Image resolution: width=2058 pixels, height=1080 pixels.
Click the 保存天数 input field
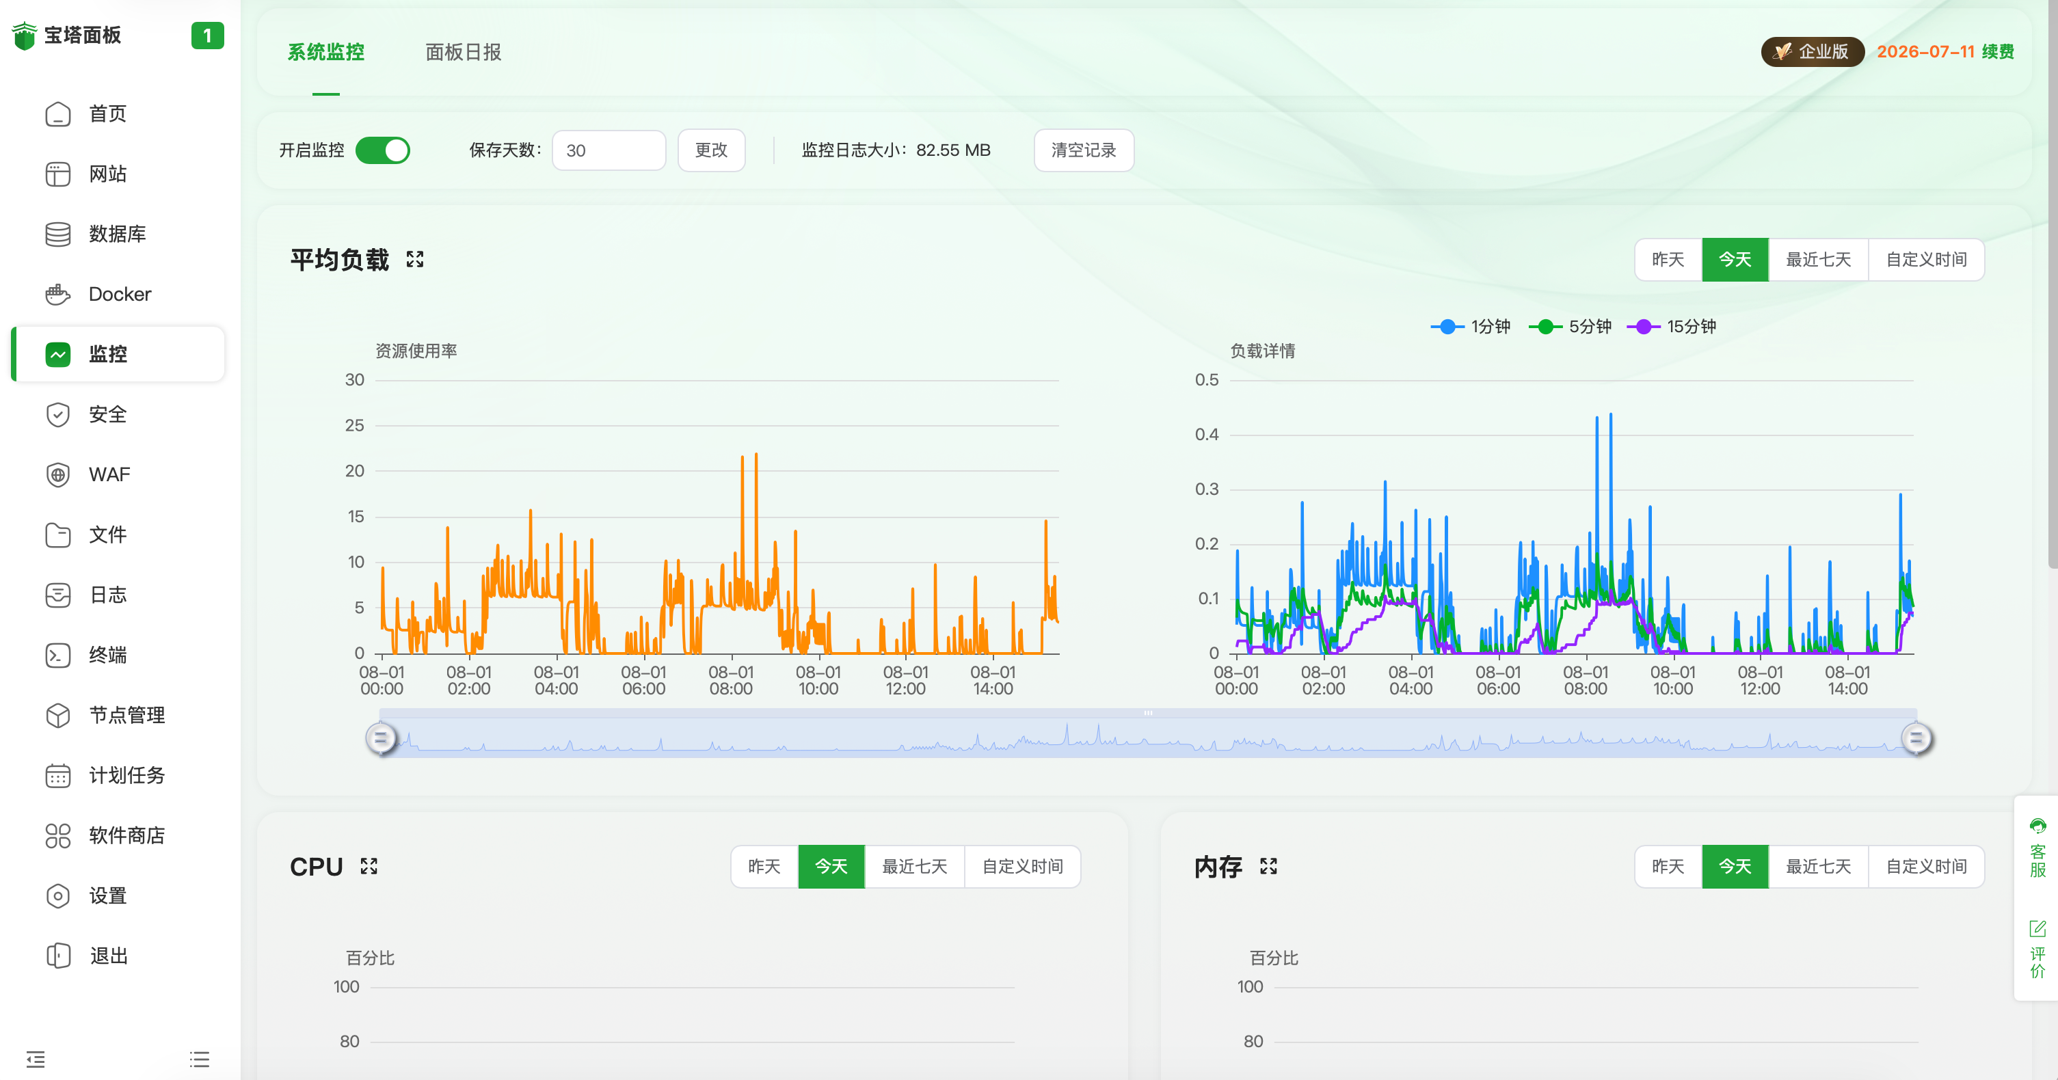coord(608,150)
